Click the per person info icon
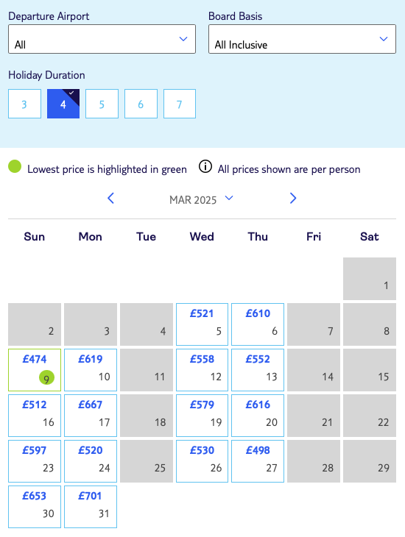Screen dimensions: 405x537 (205, 167)
